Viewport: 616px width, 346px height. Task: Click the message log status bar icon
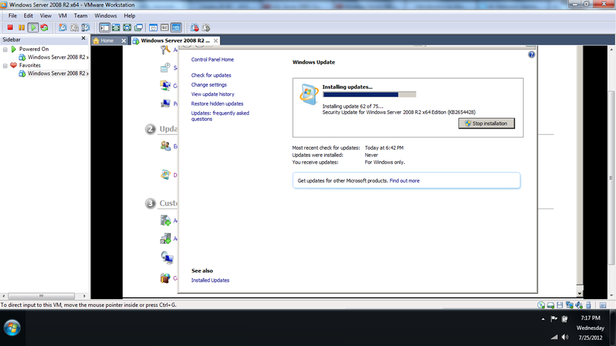603,305
